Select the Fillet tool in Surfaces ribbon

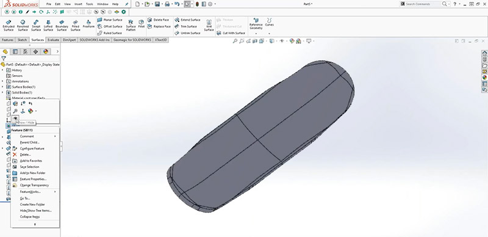(142, 24)
